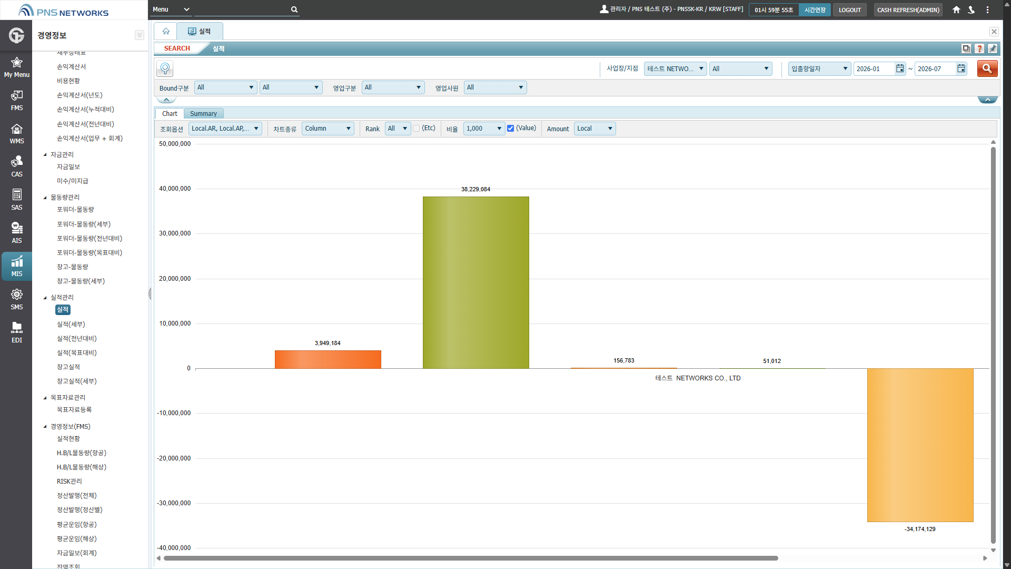
Task: Open calendar picker for start date 2026-01
Action: pos(900,68)
